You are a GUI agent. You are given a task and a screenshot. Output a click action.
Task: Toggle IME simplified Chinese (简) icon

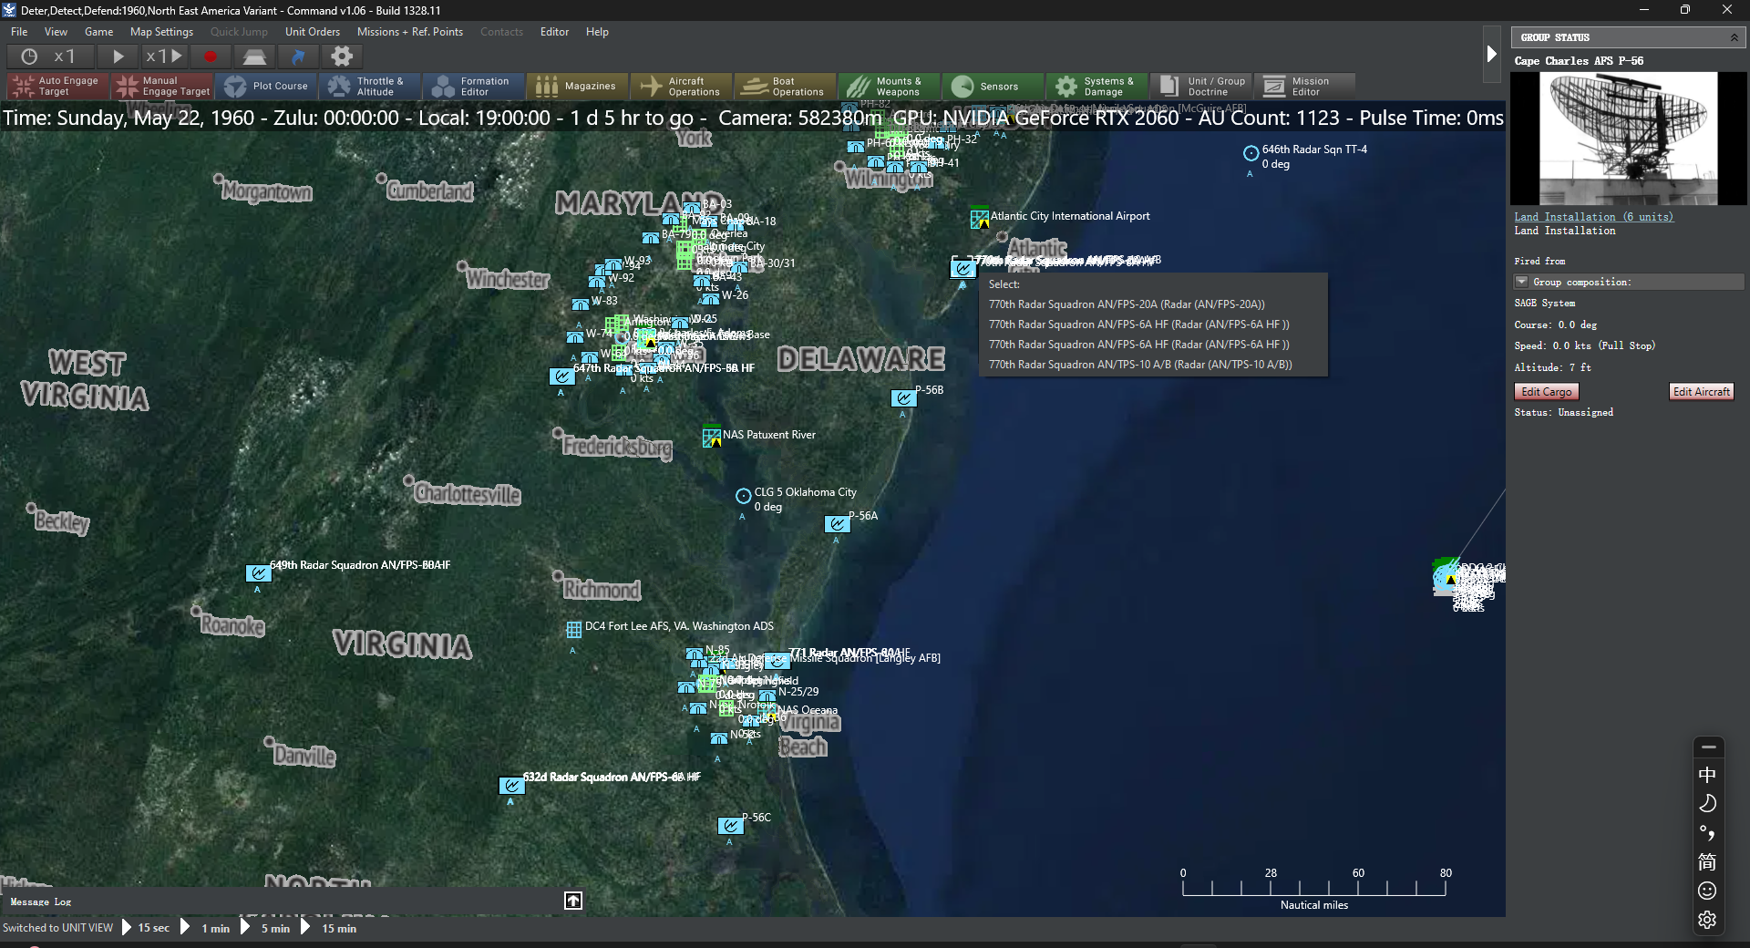tap(1707, 861)
